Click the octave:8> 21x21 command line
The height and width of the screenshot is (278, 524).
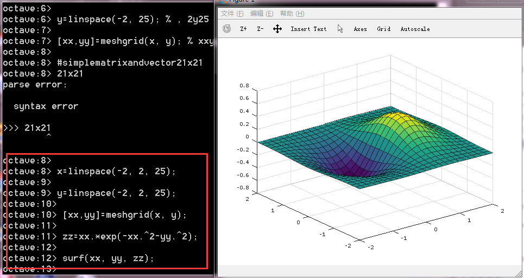click(43, 73)
